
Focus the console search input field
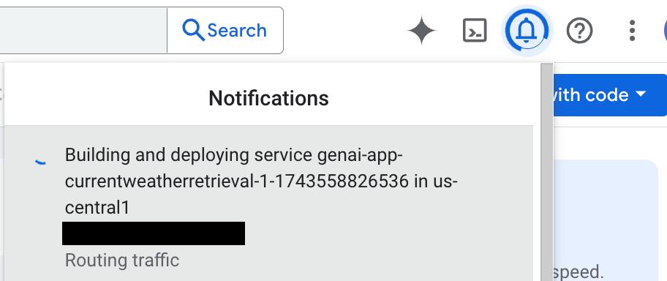tap(83, 30)
